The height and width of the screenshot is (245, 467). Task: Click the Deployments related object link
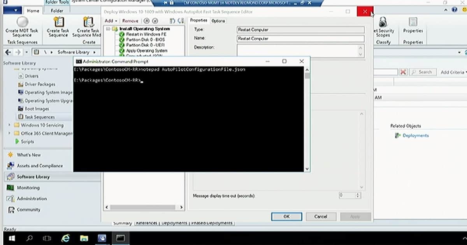coord(415,136)
